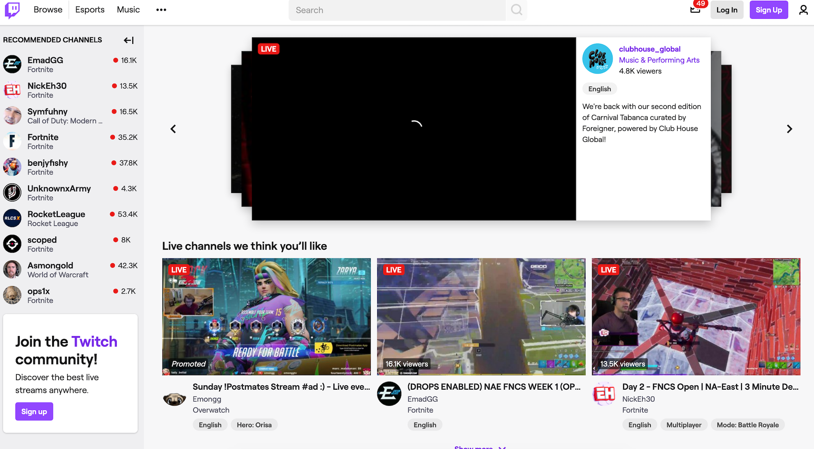Image resolution: width=814 pixels, height=449 pixels.
Task: Click the search magnifier icon
Action: point(516,10)
